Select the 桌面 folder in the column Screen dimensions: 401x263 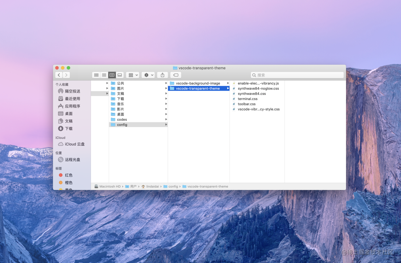pyautogui.click(x=138, y=114)
